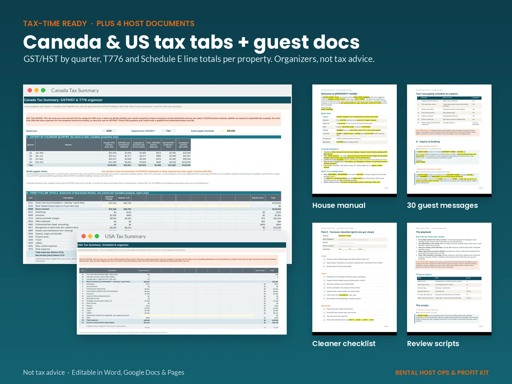Click 'Canada & US tax tabs + guest docs' headline

(191, 42)
